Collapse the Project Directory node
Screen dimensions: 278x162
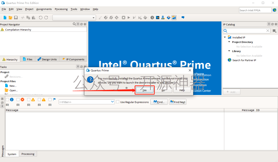(229, 42)
